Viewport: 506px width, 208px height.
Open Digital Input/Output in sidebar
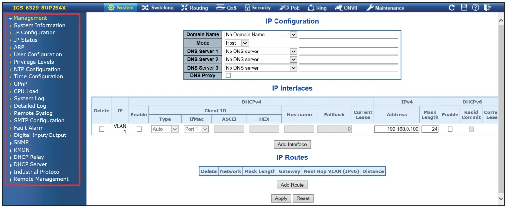click(40, 135)
